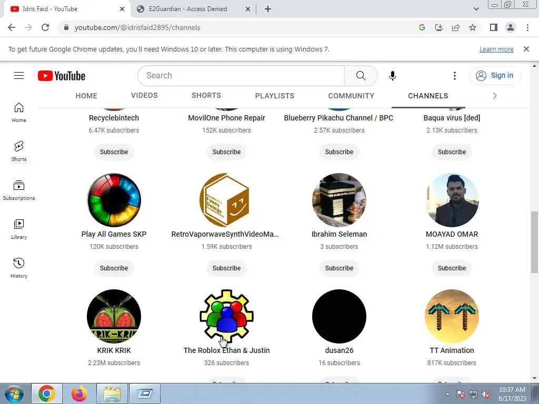539x404 pixels.
Task: Open MOAYAD OMAR avatar
Action: [452, 200]
